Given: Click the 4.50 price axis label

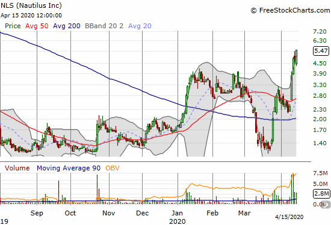Looking at the screenshot, I should click(x=320, y=64).
